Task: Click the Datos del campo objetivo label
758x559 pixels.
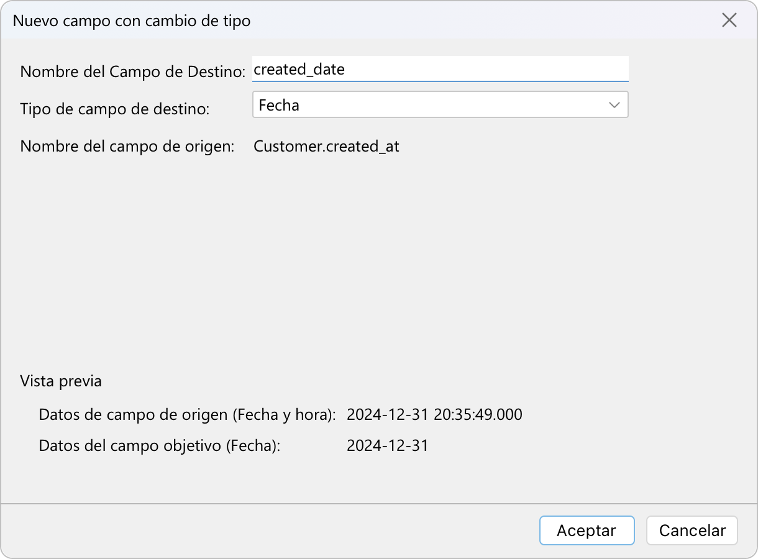Action: [x=160, y=445]
